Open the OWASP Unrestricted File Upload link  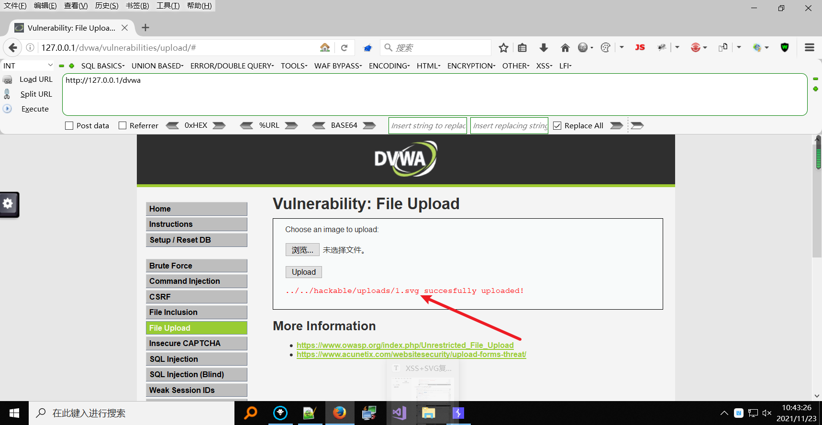pos(405,345)
